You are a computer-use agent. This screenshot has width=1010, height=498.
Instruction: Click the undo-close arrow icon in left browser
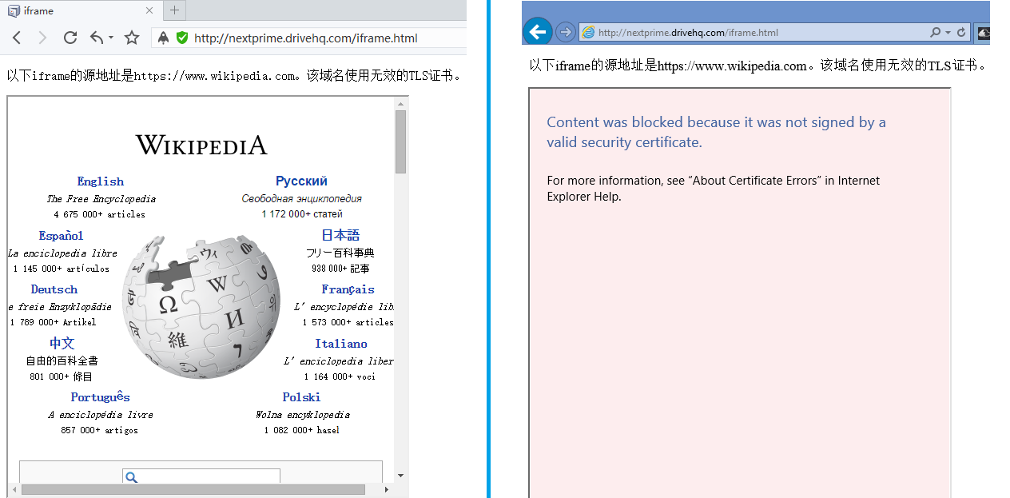pos(97,38)
